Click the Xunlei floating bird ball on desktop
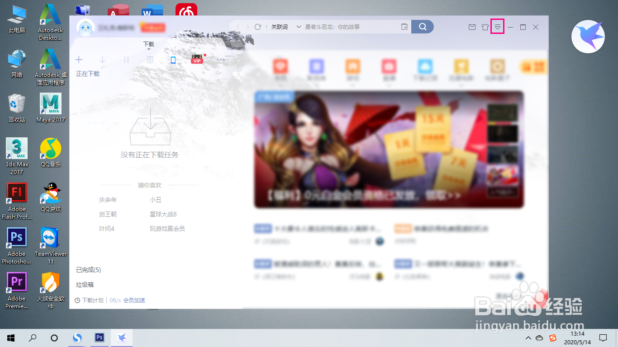The width and height of the screenshot is (618, 347). 588,37
